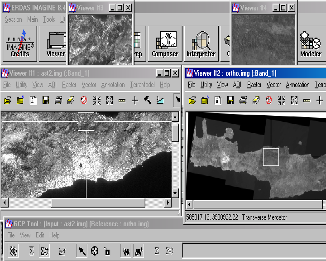The image size is (326, 261).
Task: Select the GCP arrow pointer tool
Action: click(81, 251)
